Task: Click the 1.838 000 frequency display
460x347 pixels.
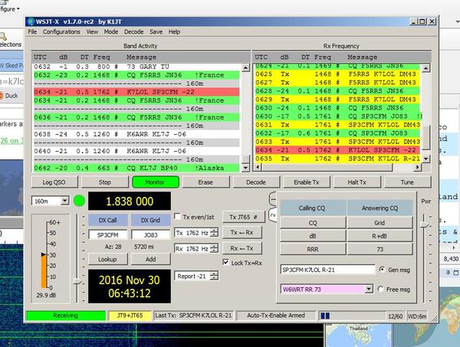Action: (x=130, y=201)
